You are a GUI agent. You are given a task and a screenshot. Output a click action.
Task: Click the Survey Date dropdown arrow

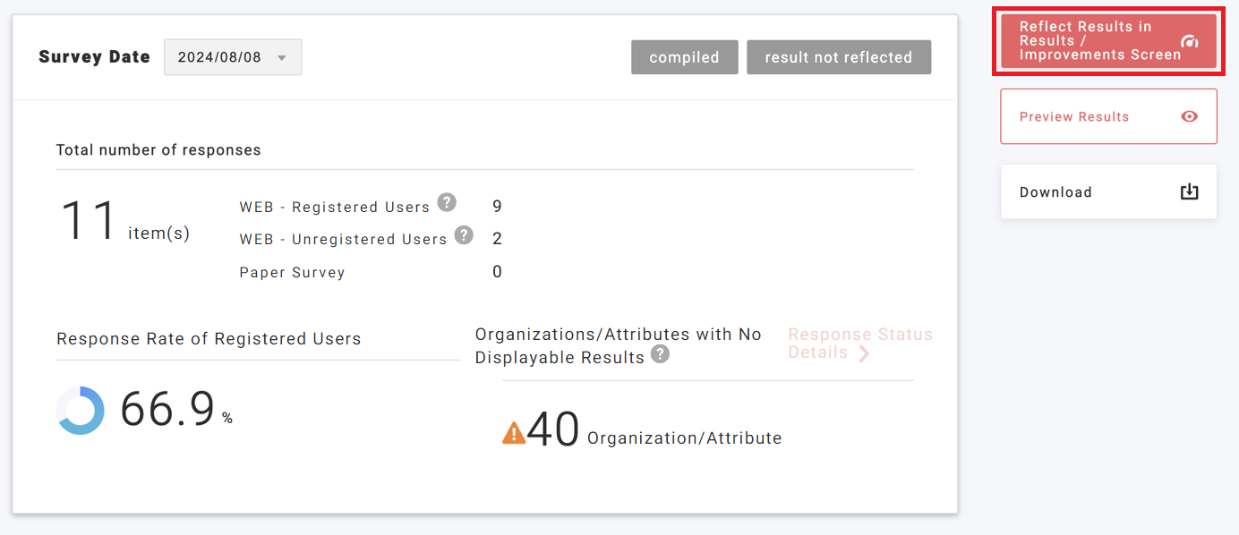pyautogui.click(x=282, y=58)
